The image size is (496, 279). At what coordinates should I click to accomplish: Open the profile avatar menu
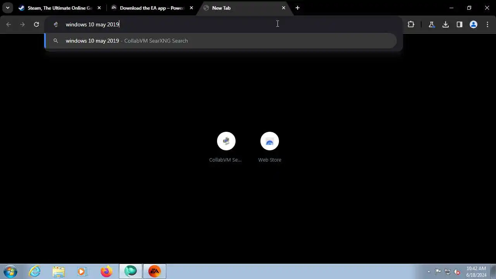(x=474, y=24)
